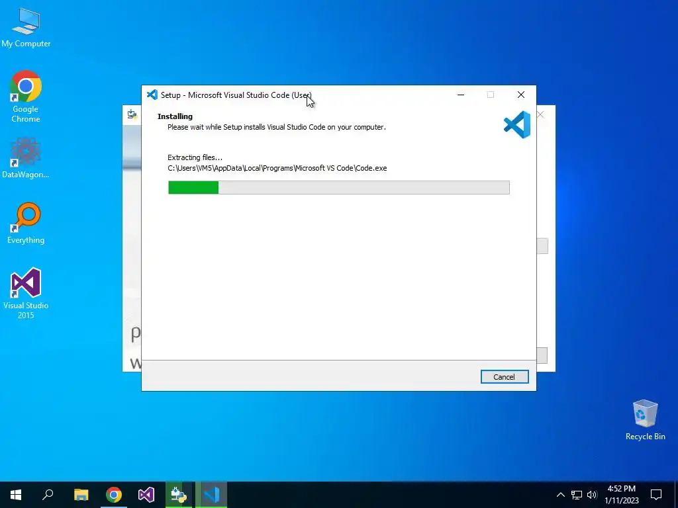Switch to Chrome in the taskbar
The height and width of the screenshot is (508, 678).
pos(114,495)
